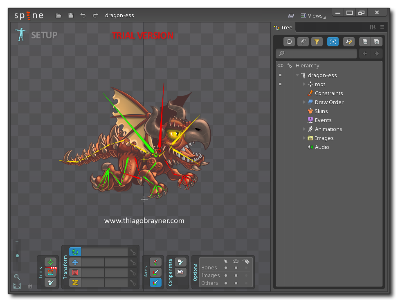Expand all tree nodes button
This screenshot has height=302, width=398.
377,42
